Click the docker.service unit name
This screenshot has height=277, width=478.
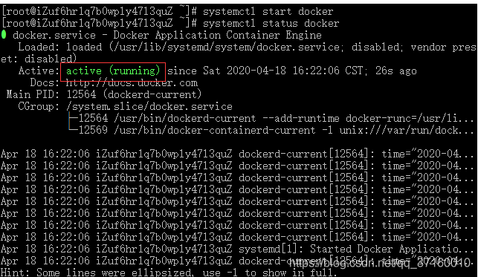tap(54, 36)
